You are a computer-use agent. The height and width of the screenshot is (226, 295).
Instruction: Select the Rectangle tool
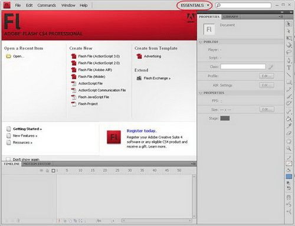tap(289, 82)
